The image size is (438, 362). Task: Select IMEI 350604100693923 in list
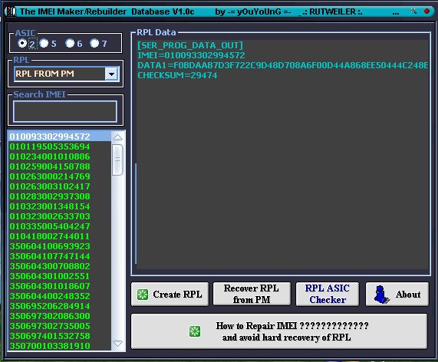(60, 246)
